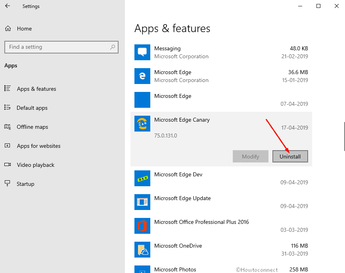
Task: Select the Messaging app icon
Action: [142, 52]
